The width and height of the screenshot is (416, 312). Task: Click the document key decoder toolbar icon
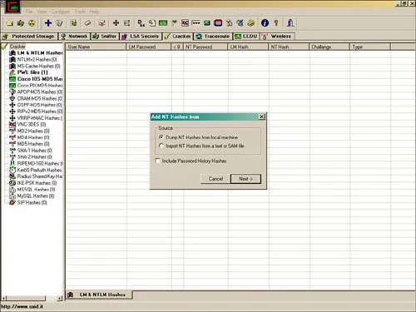coord(152,23)
